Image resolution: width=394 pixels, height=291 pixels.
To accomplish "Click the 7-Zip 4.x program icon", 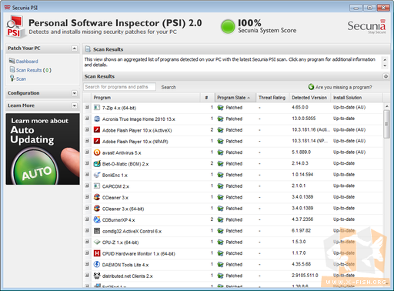I will pos(97,108).
